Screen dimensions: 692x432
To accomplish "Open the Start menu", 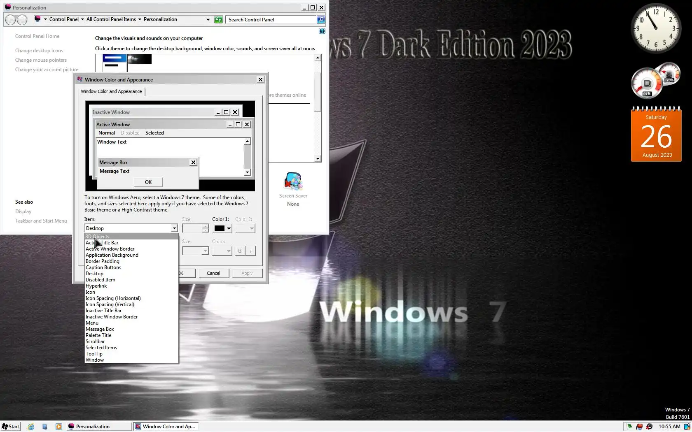I will pos(11,427).
